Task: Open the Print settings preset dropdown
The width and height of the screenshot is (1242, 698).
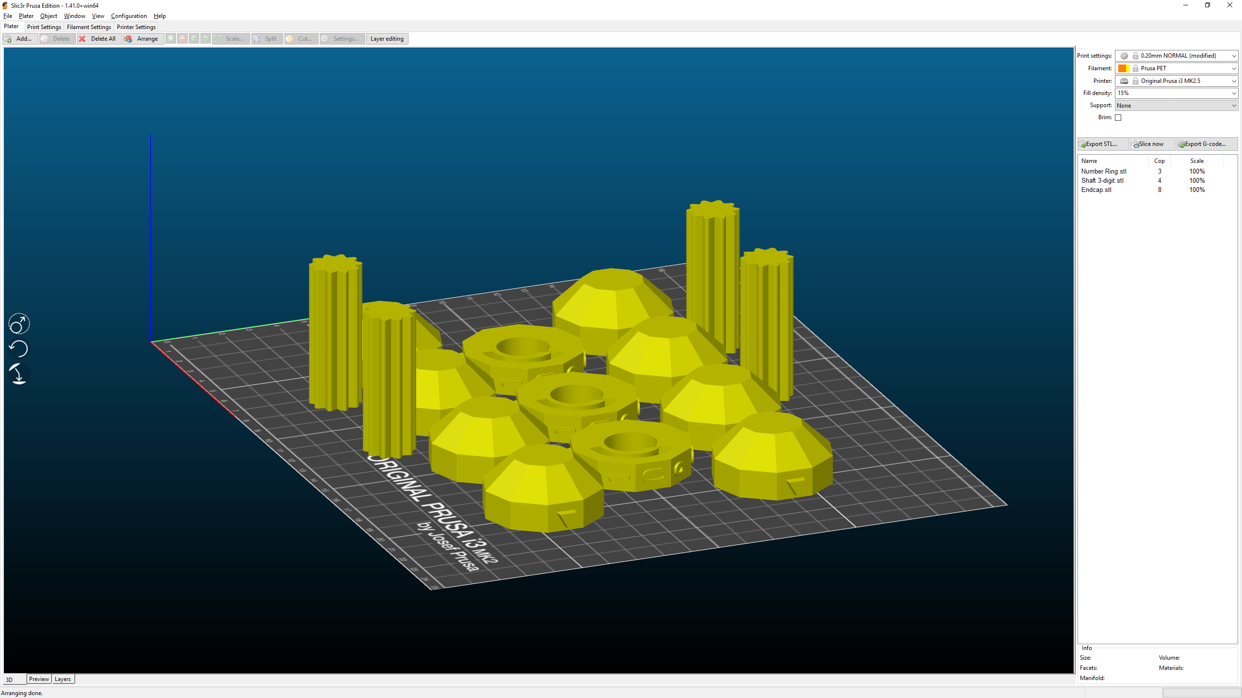Action: click(1176, 56)
